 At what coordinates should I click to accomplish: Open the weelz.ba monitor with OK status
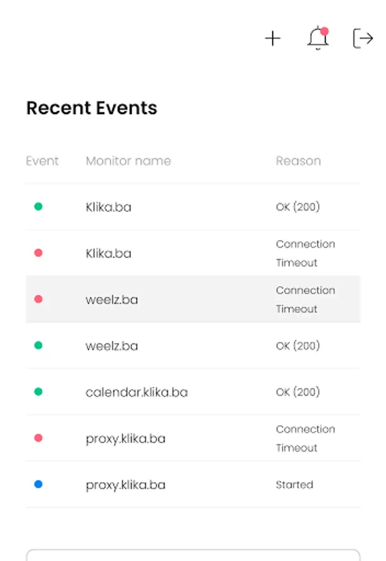(x=112, y=345)
